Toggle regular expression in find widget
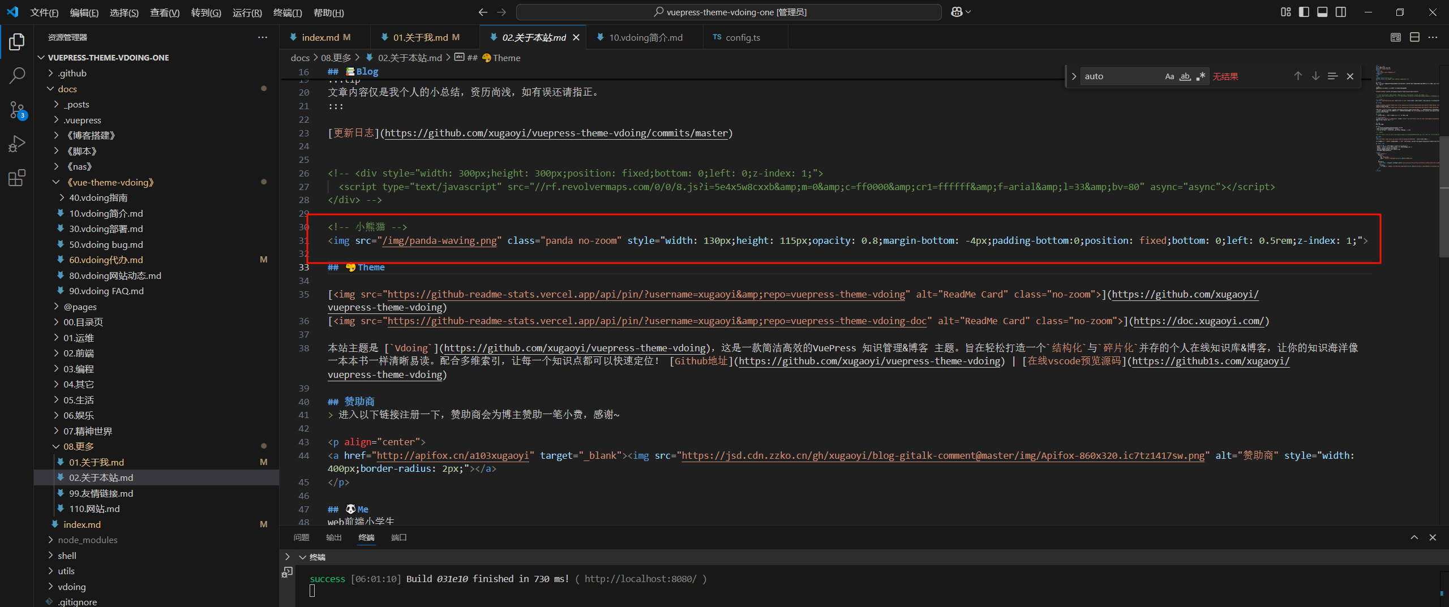Image resolution: width=1449 pixels, height=607 pixels. tap(1201, 76)
